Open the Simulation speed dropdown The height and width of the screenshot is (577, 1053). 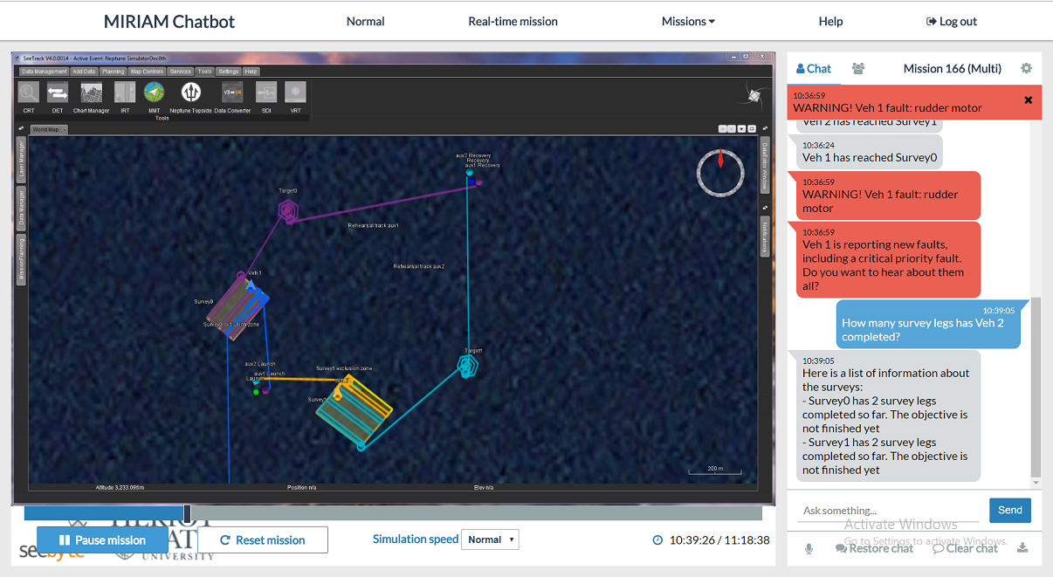(489, 539)
